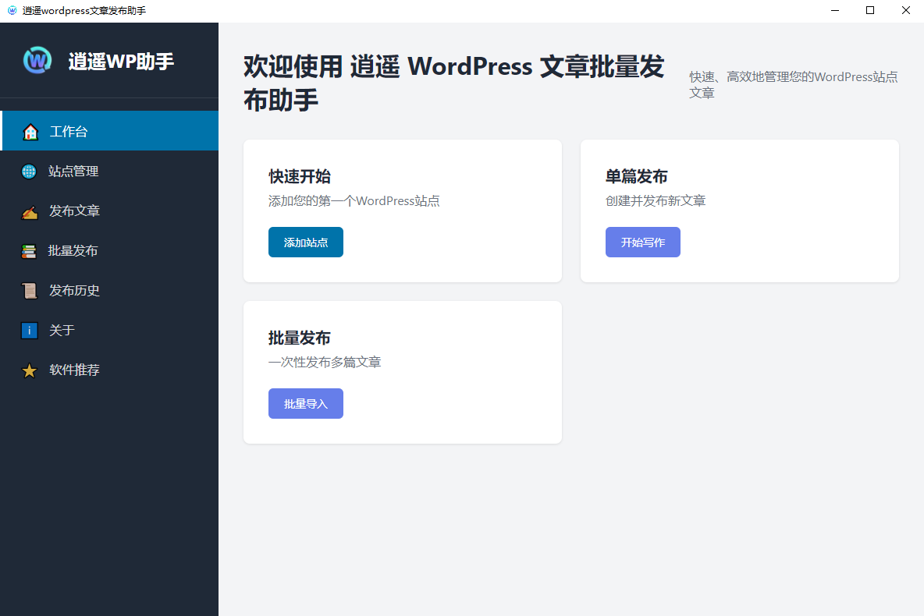Click the 逍遥WP助手 sidebar title

(x=122, y=62)
